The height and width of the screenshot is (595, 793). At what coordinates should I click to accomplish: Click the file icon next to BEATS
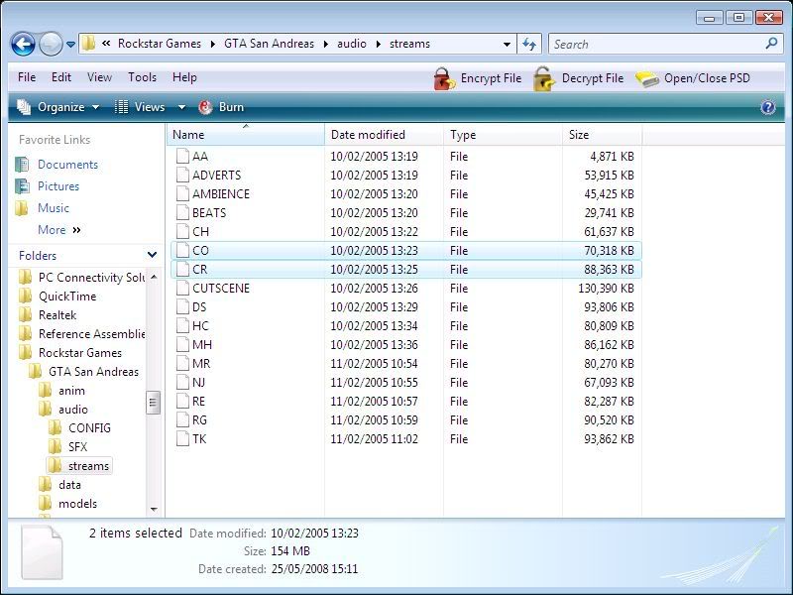click(182, 213)
